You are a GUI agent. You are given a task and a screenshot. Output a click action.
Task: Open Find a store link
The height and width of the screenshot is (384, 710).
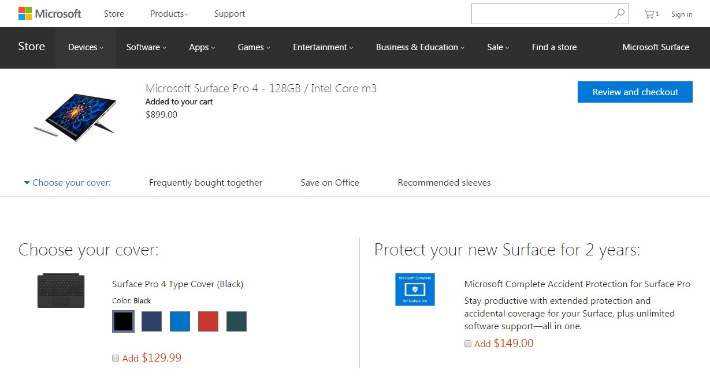point(554,47)
